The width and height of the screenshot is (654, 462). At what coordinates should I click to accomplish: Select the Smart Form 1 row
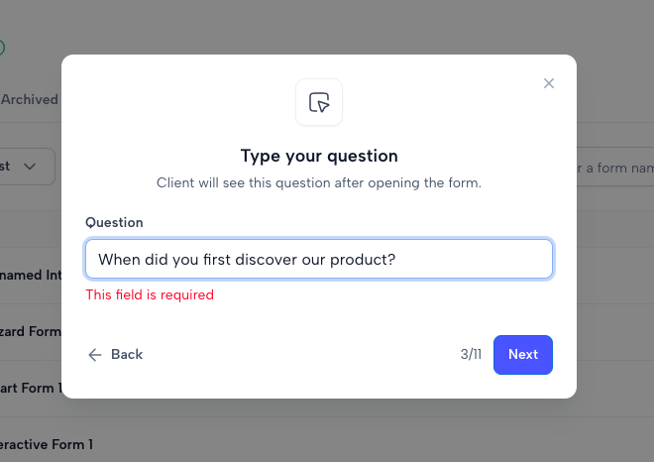31,388
